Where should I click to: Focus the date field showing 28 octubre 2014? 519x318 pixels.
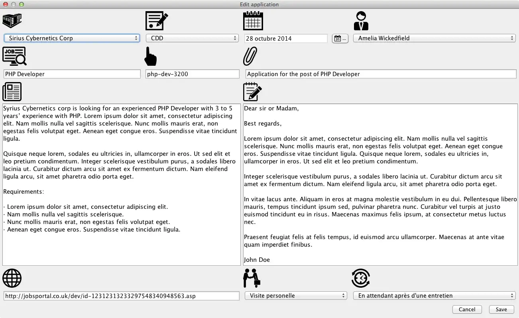286,38
